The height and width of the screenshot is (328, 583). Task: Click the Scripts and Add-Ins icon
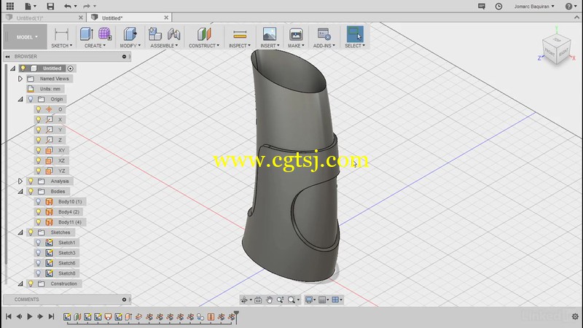pyautogui.click(x=324, y=34)
